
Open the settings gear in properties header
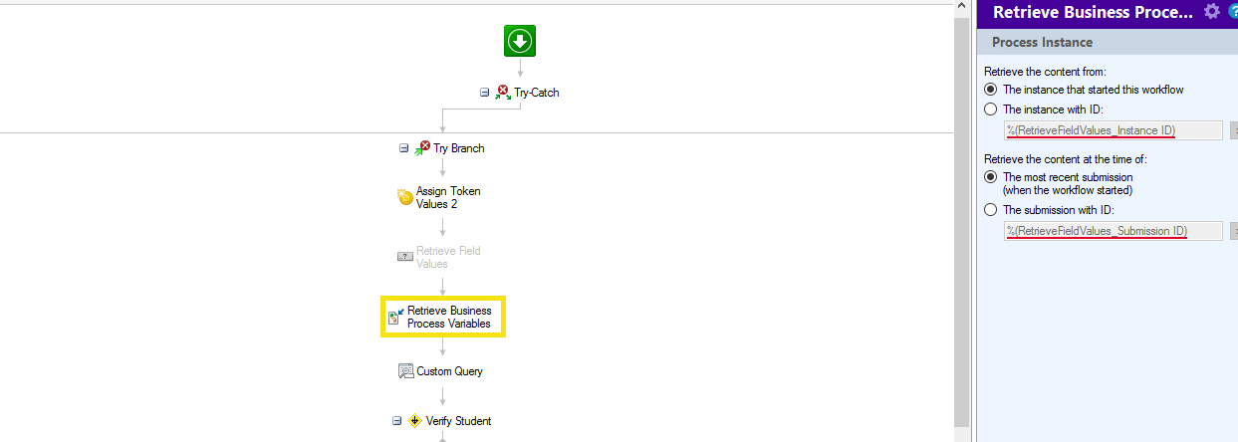click(1211, 11)
